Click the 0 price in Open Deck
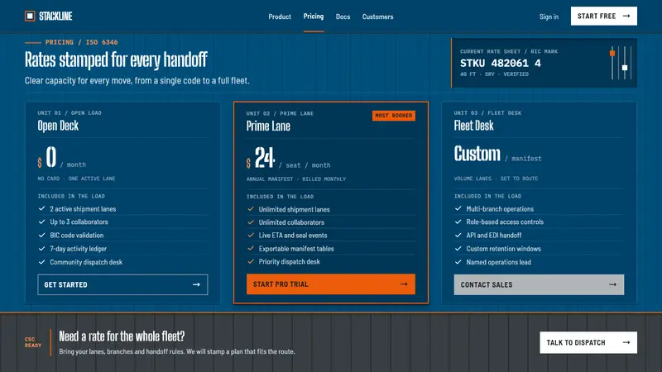Viewport: 662px width, 372px height. [51, 157]
